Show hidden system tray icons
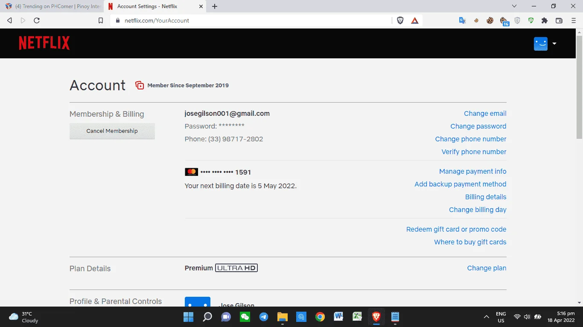Image resolution: width=583 pixels, height=327 pixels. click(x=486, y=317)
